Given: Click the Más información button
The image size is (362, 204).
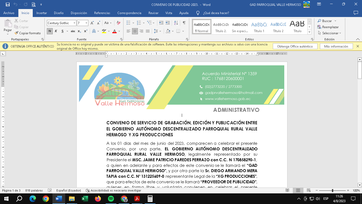Looking at the screenshot, I should pyautogui.click(x=336, y=46).
